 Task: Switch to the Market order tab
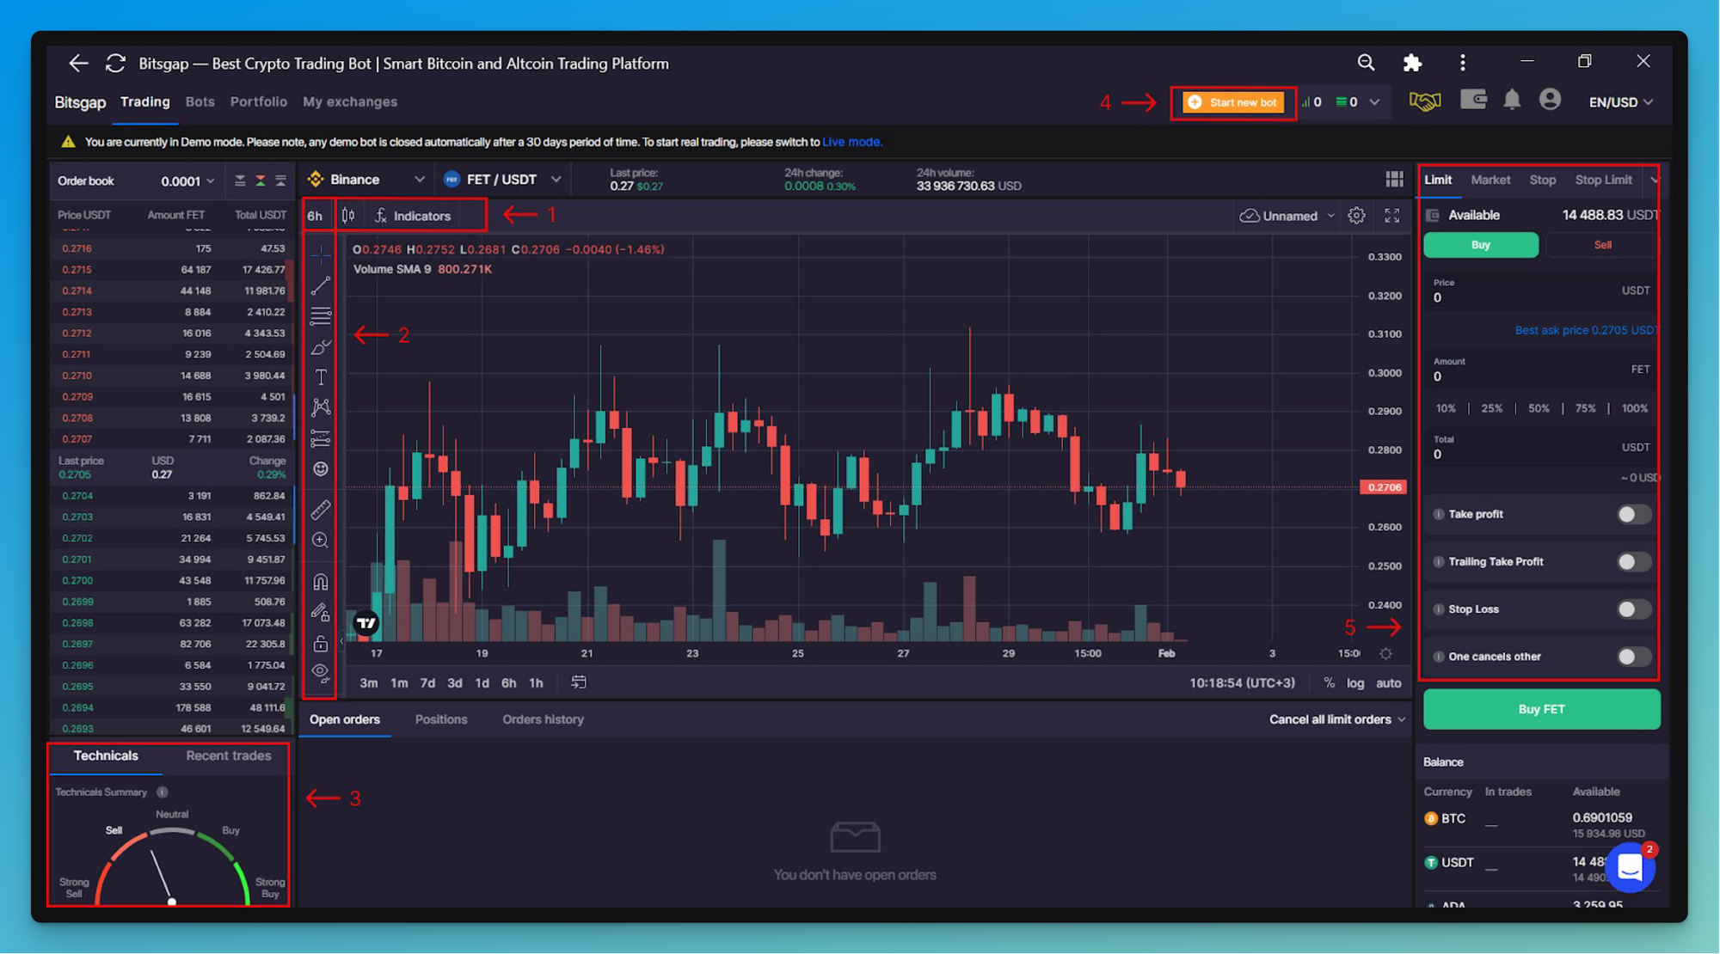coord(1490,180)
